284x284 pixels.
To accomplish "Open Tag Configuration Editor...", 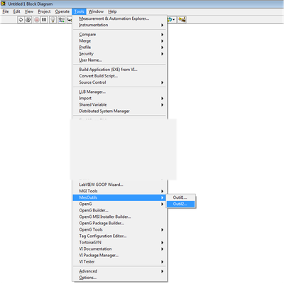I will (119, 236).
